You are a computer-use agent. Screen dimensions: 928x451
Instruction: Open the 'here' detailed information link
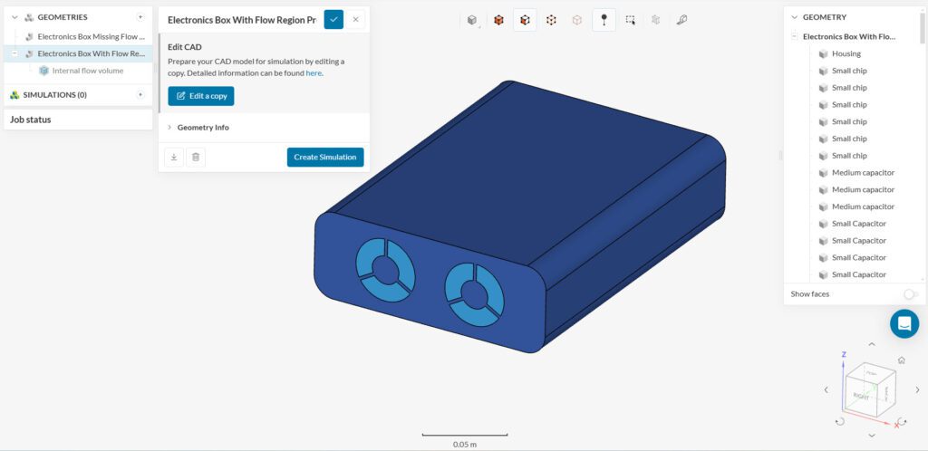[314, 73]
